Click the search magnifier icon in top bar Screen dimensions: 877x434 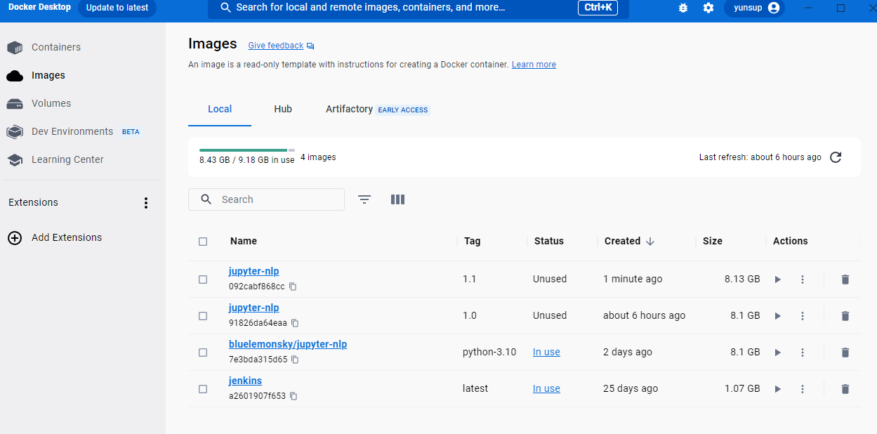pos(225,8)
